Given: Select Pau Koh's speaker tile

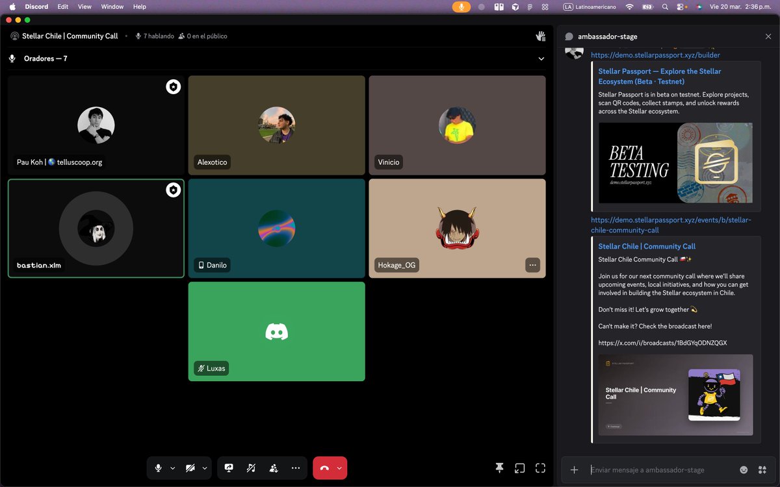Looking at the screenshot, I should 96,125.
